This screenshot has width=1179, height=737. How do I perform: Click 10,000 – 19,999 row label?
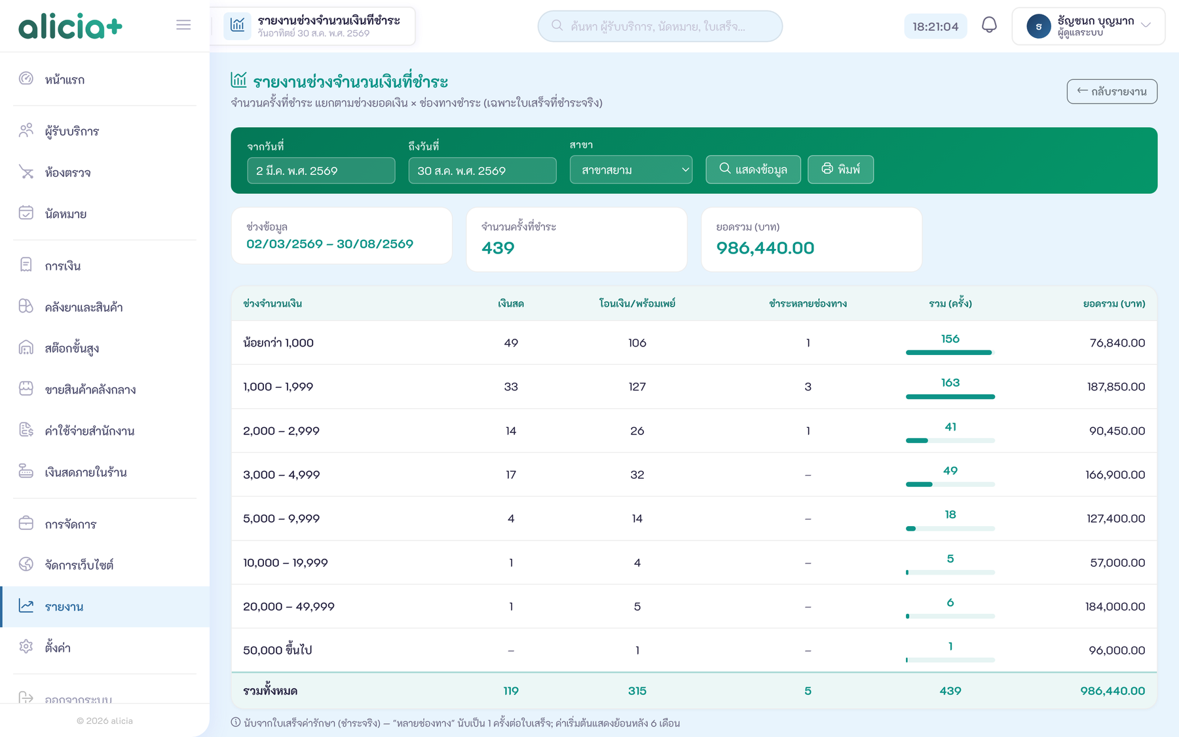[x=285, y=562]
